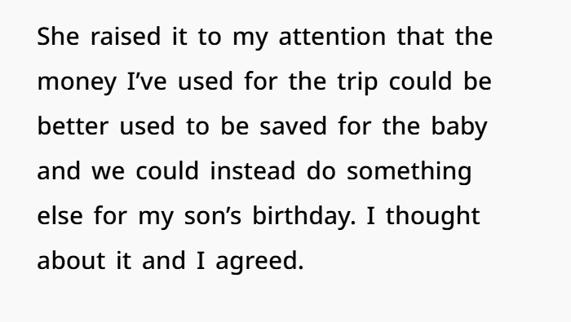
Task: Click the word 'trip' in second line
Action: pos(357,82)
